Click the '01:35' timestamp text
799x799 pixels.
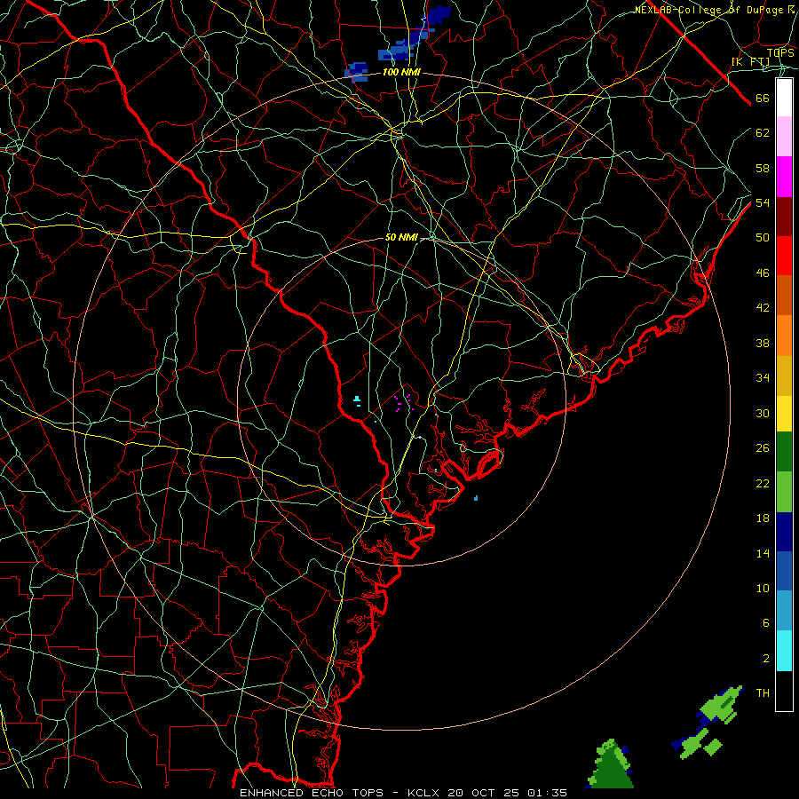tap(547, 793)
